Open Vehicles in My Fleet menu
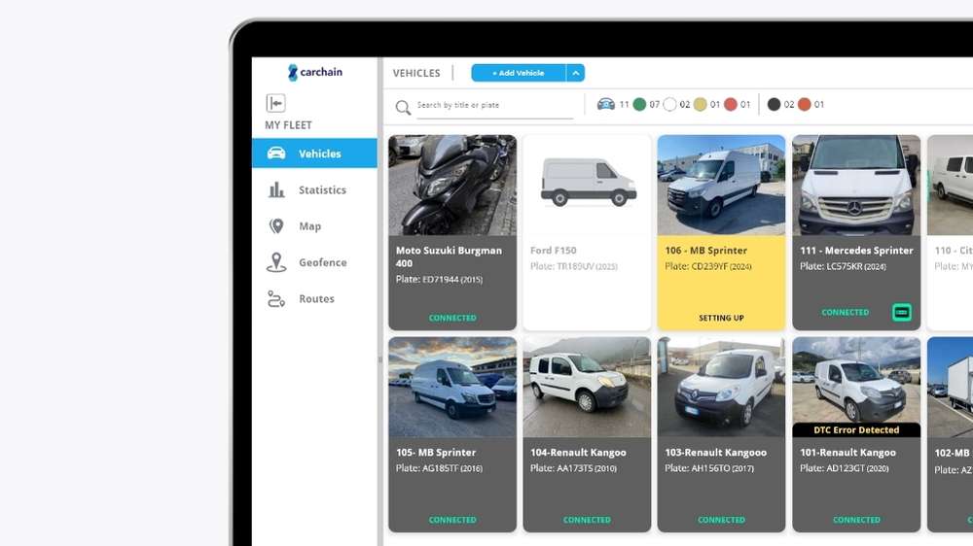Screen dimensions: 973x546 click(x=314, y=154)
